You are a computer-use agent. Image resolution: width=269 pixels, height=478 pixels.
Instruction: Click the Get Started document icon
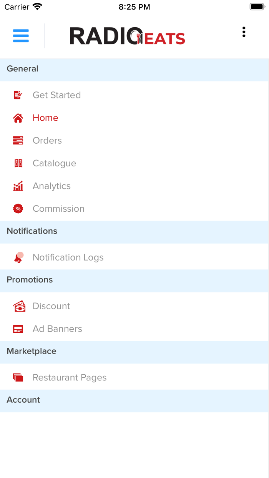(x=18, y=95)
